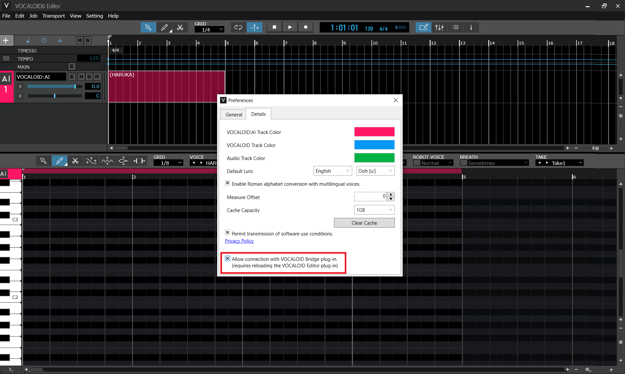The height and width of the screenshot is (374, 625).
Task: Open the File menu
Action: pos(6,16)
